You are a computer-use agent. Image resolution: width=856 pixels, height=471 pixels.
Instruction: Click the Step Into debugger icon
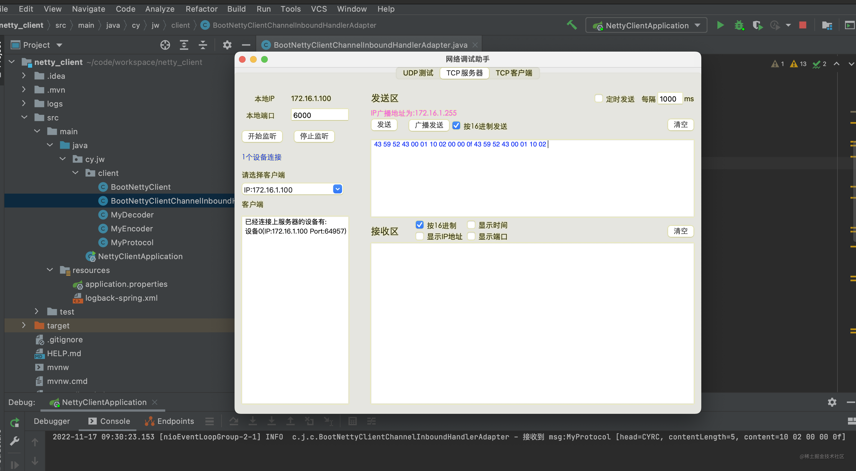[x=253, y=421]
